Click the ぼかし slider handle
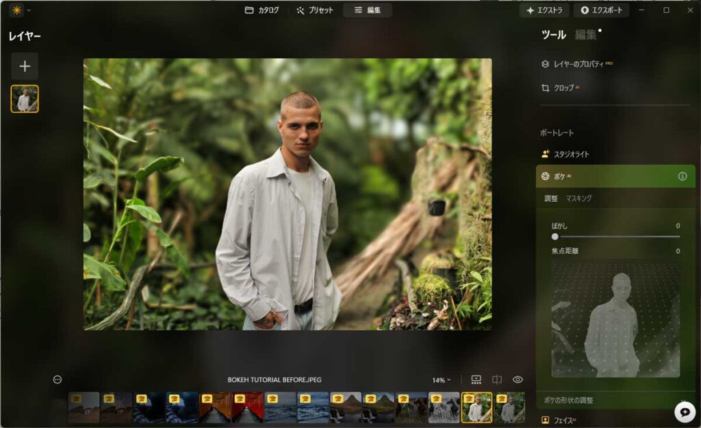Screen dimensions: 701x428 (555, 237)
